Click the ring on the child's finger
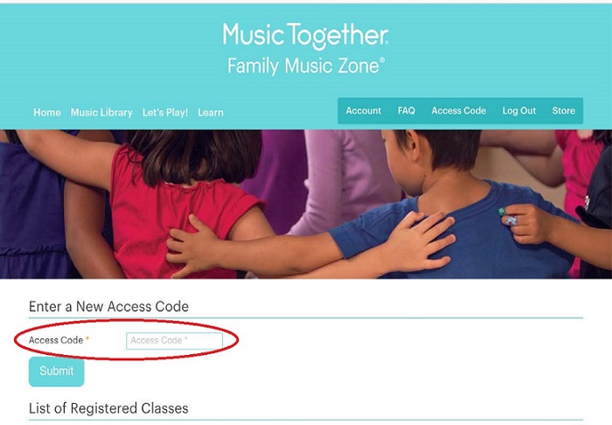Viewport: 612px width, 425px height. click(506, 215)
